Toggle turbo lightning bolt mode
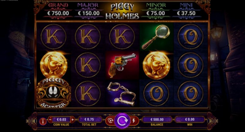This screenshot has height=132, width=245. click(134, 121)
